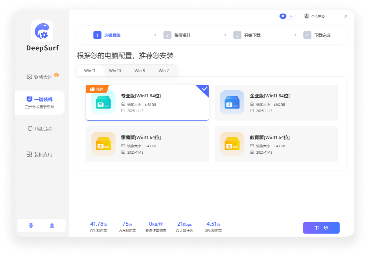The width and height of the screenshot is (369, 256).
Task: Click the 个人中心 avatar icon
Action: click(x=306, y=16)
